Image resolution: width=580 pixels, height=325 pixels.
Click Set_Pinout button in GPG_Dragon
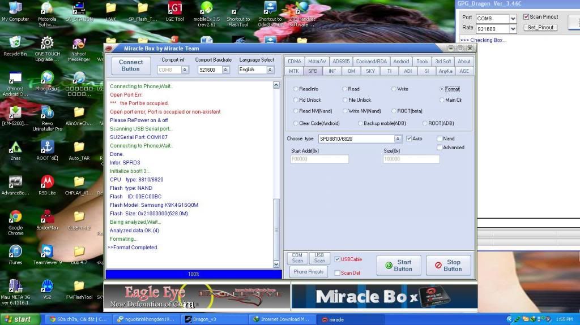tap(540, 27)
